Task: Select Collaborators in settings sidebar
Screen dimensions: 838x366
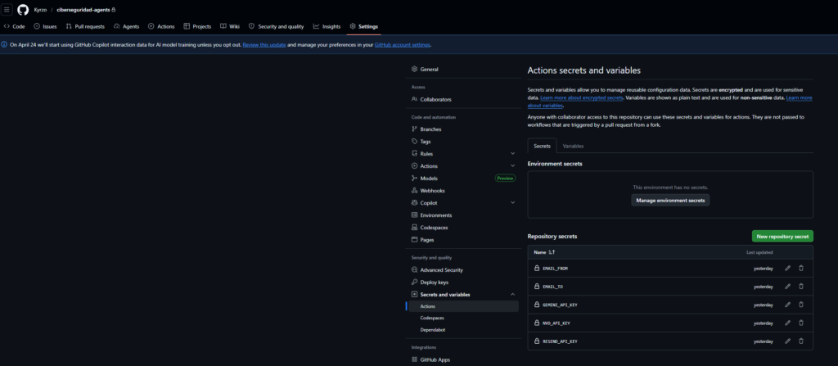Action: [x=435, y=99]
